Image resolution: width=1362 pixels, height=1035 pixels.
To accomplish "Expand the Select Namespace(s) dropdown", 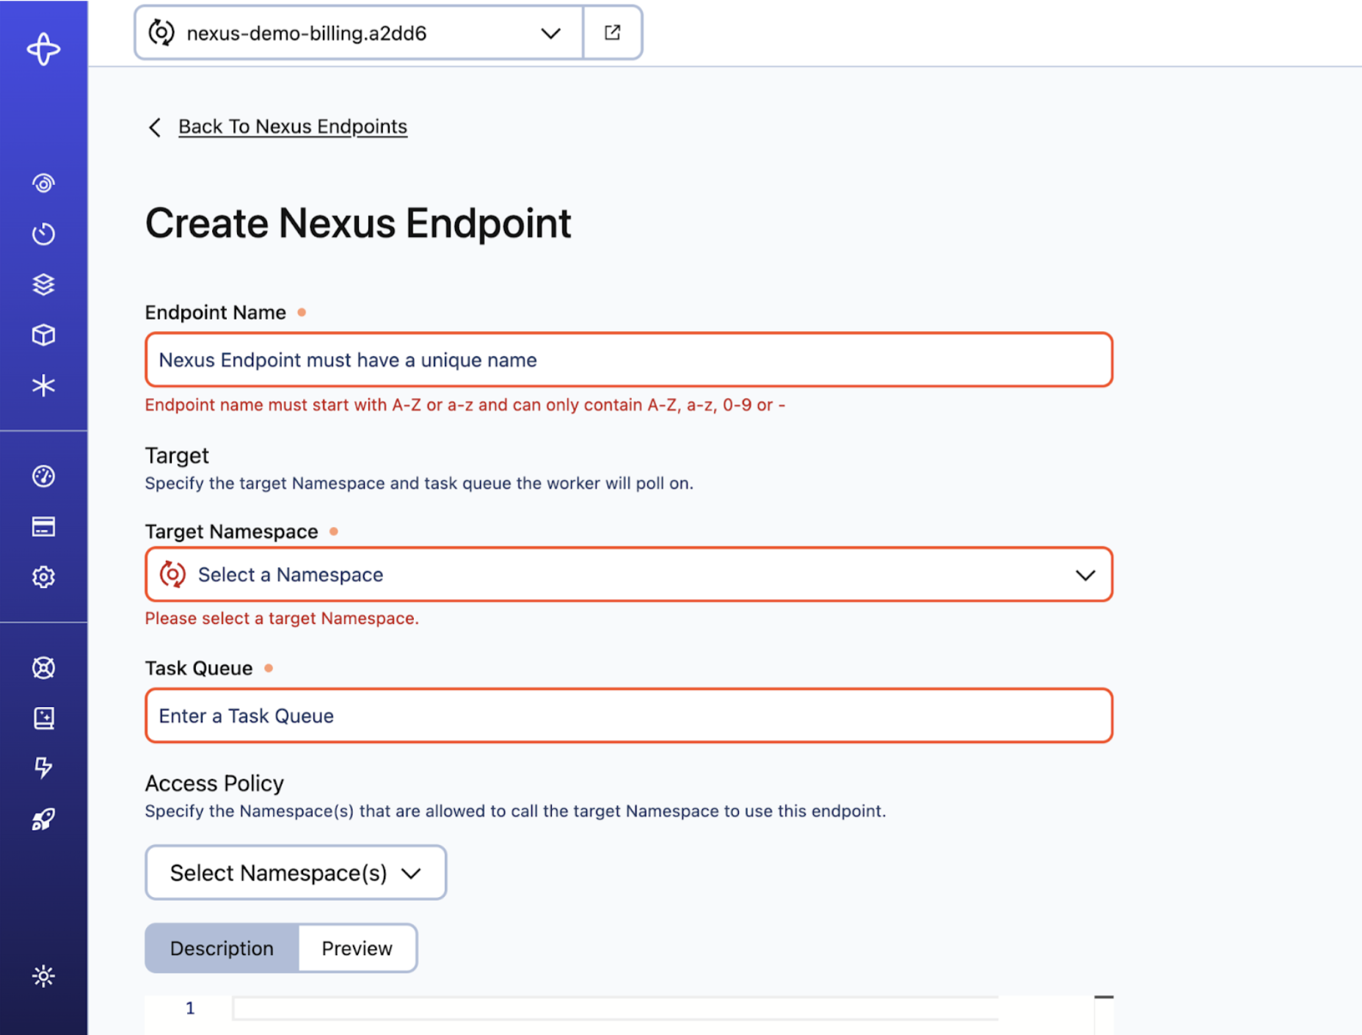I will click(x=295, y=872).
